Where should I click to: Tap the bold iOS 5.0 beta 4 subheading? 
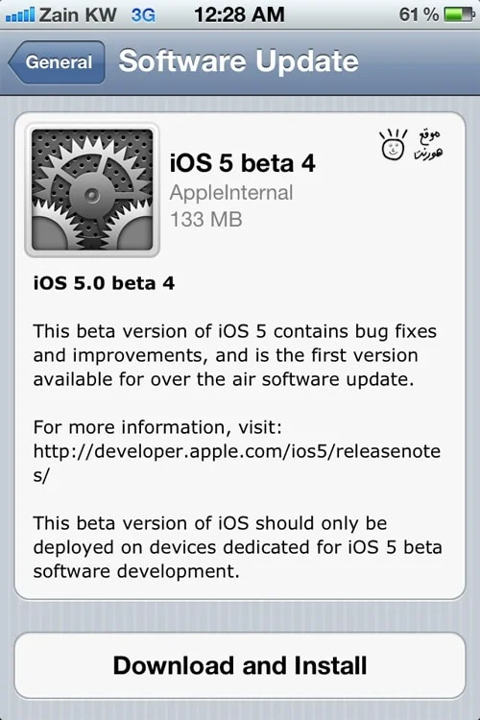point(104,283)
